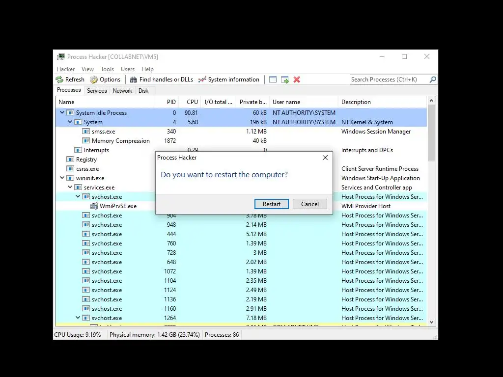Click the Search Processes input field
This screenshot has height=377, width=503.
pos(390,80)
